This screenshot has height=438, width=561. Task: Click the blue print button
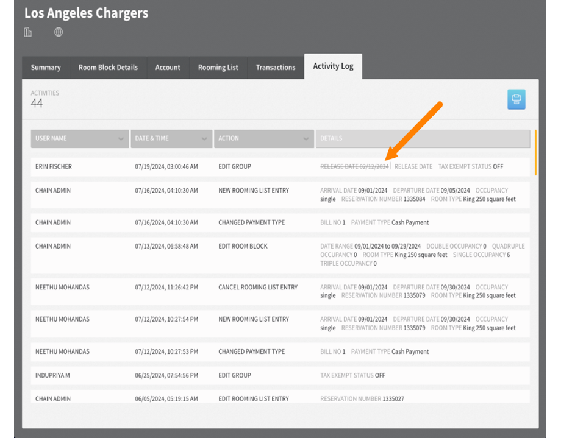tap(516, 99)
